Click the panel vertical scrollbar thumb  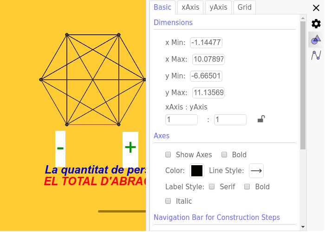303,85
